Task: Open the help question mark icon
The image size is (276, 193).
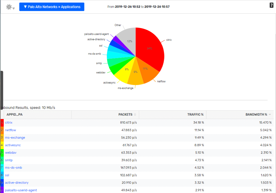Action: [x=271, y=5]
